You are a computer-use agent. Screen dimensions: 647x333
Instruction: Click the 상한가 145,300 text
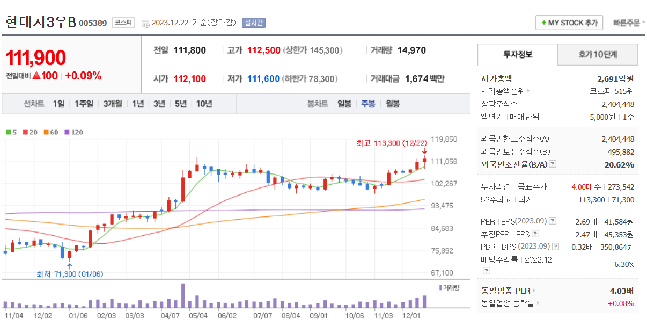313,50
